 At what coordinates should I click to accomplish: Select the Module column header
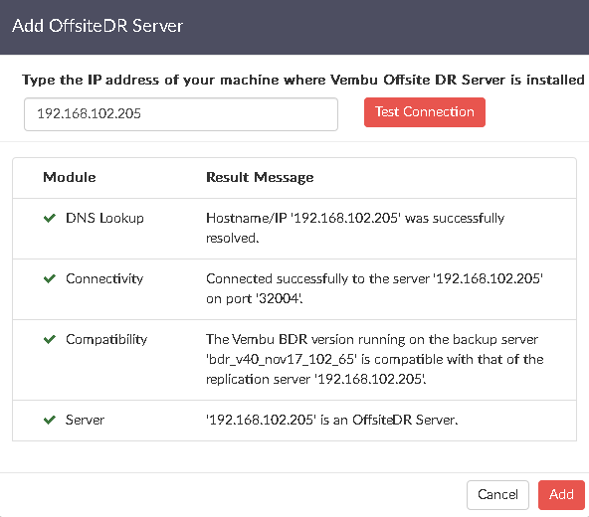pyautogui.click(x=70, y=177)
